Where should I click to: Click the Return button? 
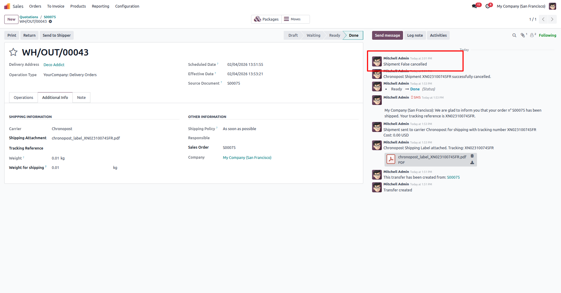[29, 35]
